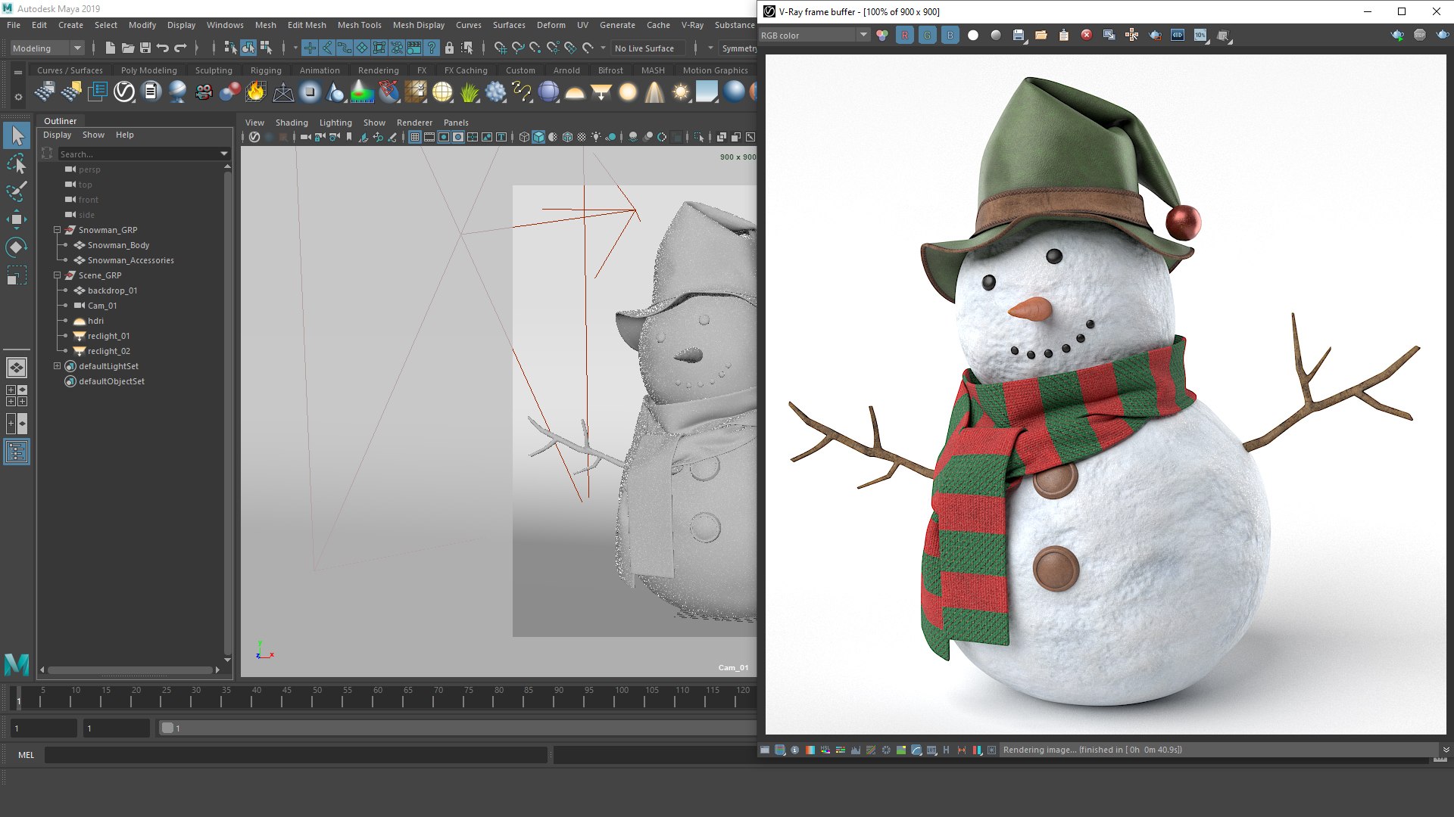Toggle monochromatic mode gray circle
This screenshot has width=1454, height=817.
coord(996,35)
